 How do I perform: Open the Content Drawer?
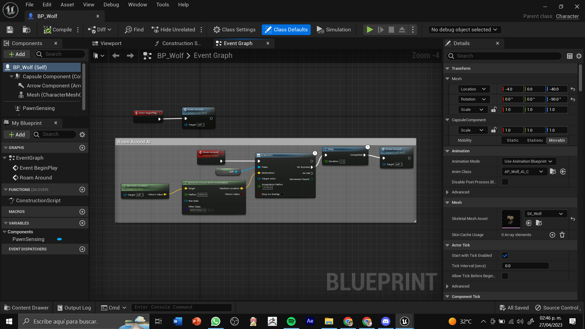[26, 307]
